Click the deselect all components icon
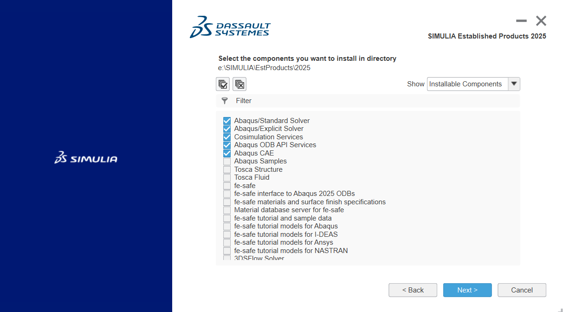The image size is (563, 312). 239,84
